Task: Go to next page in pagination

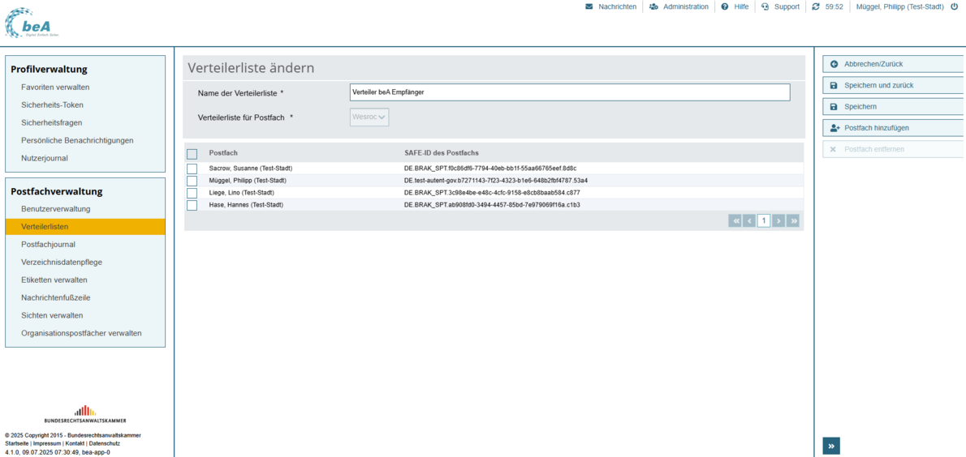Action: click(778, 220)
